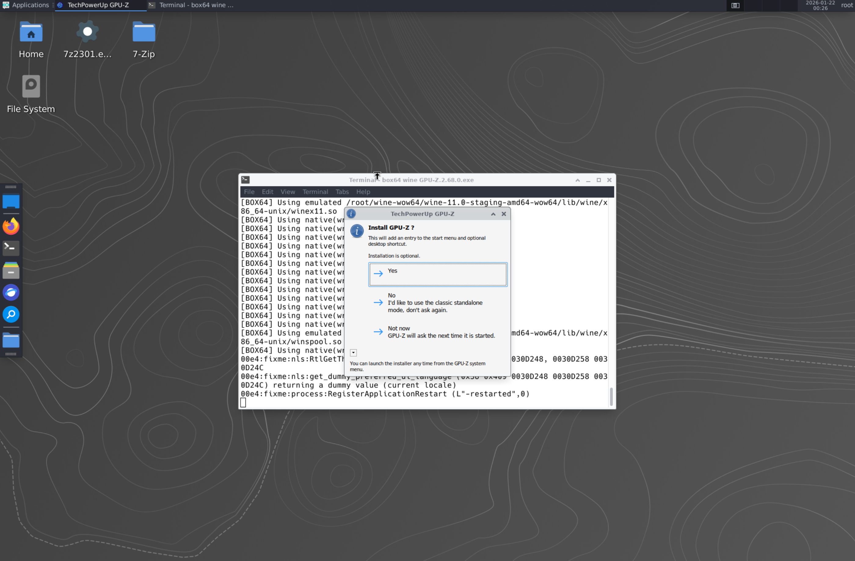The height and width of the screenshot is (561, 855).
Task: Open terminal emulator from the dock
Action: coord(11,248)
